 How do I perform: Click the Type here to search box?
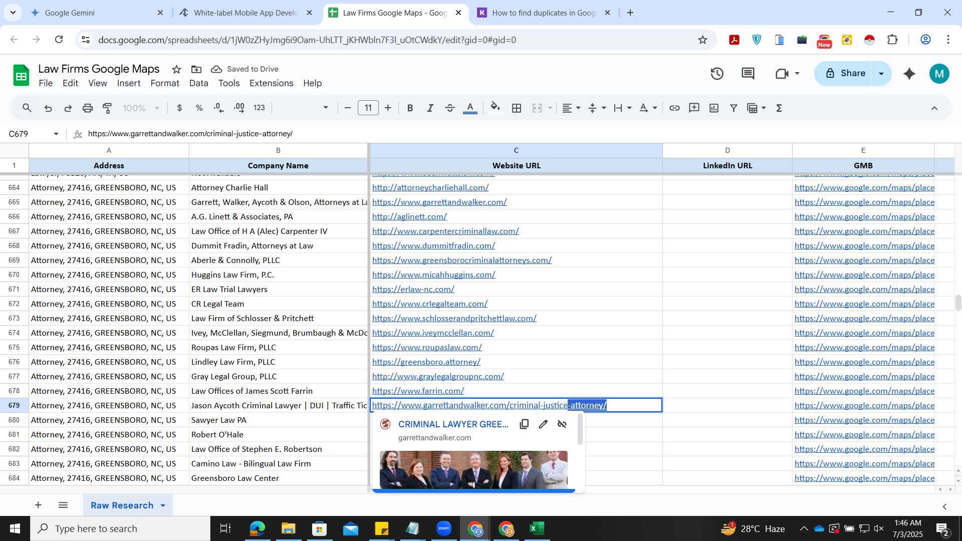coord(120,528)
